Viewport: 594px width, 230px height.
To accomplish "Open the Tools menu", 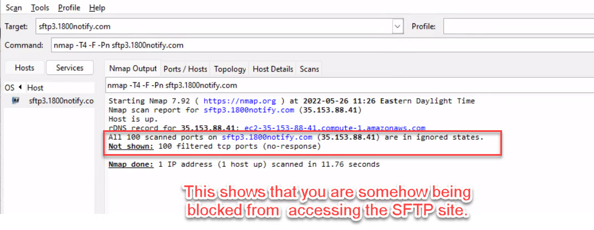I will 40,8.
